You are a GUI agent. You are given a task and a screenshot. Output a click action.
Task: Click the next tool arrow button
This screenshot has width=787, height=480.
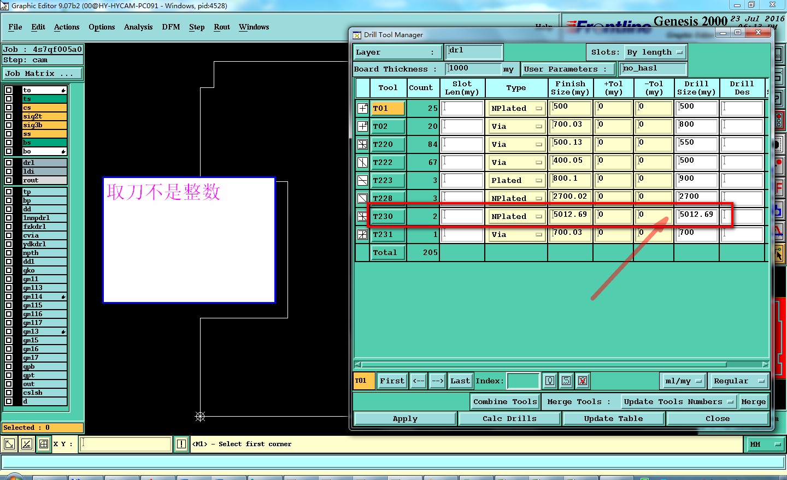coord(437,381)
